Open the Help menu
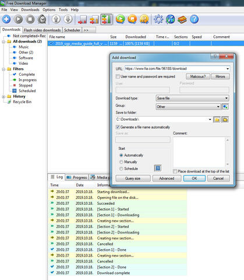The height and width of the screenshot is (280, 244). point(75,10)
